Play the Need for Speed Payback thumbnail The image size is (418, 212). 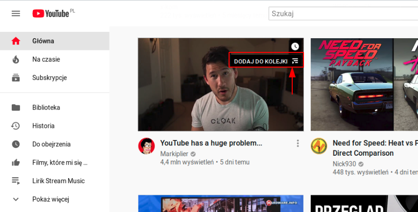click(365, 85)
